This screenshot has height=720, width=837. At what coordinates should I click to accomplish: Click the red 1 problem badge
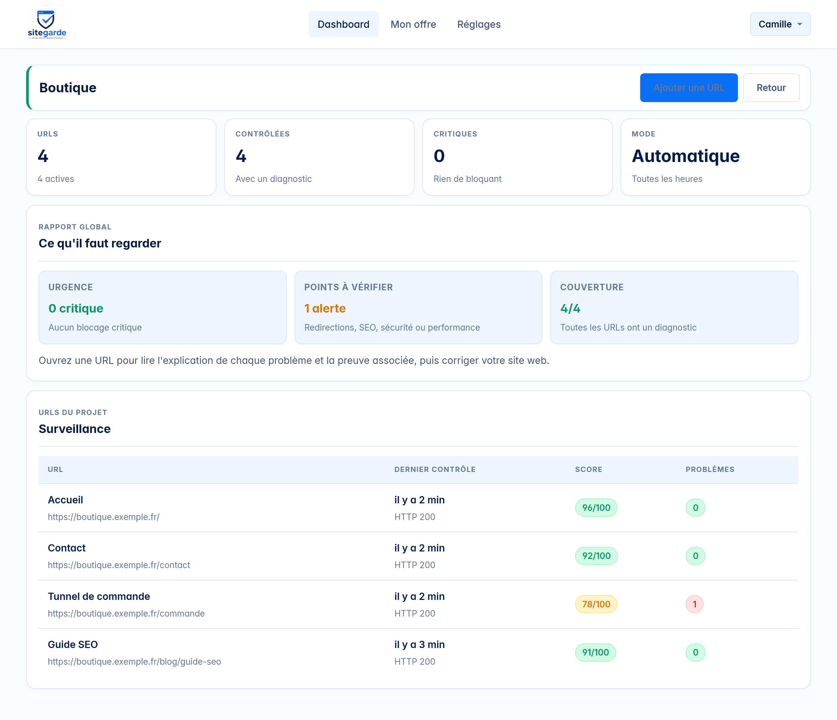point(694,604)
